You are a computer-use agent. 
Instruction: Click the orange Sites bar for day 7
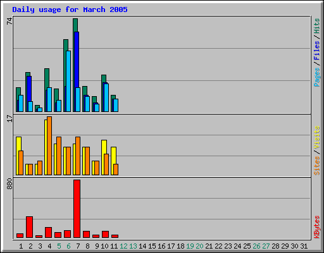[x=78, y=156]
